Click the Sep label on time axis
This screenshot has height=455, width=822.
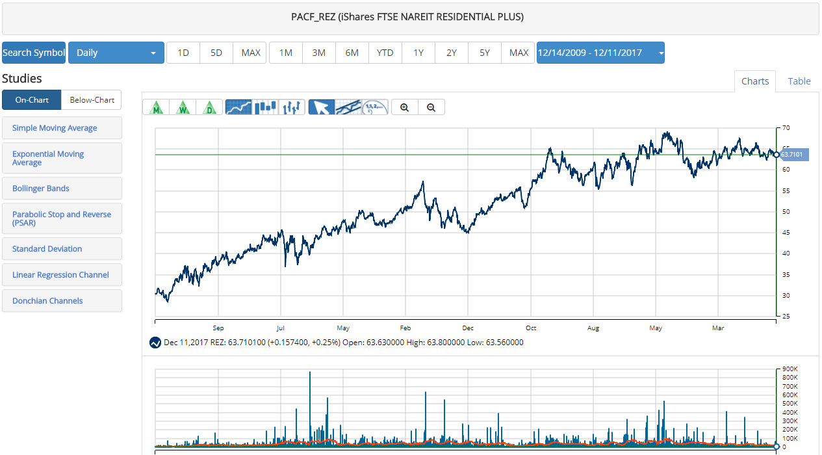(x=218, y=328)
